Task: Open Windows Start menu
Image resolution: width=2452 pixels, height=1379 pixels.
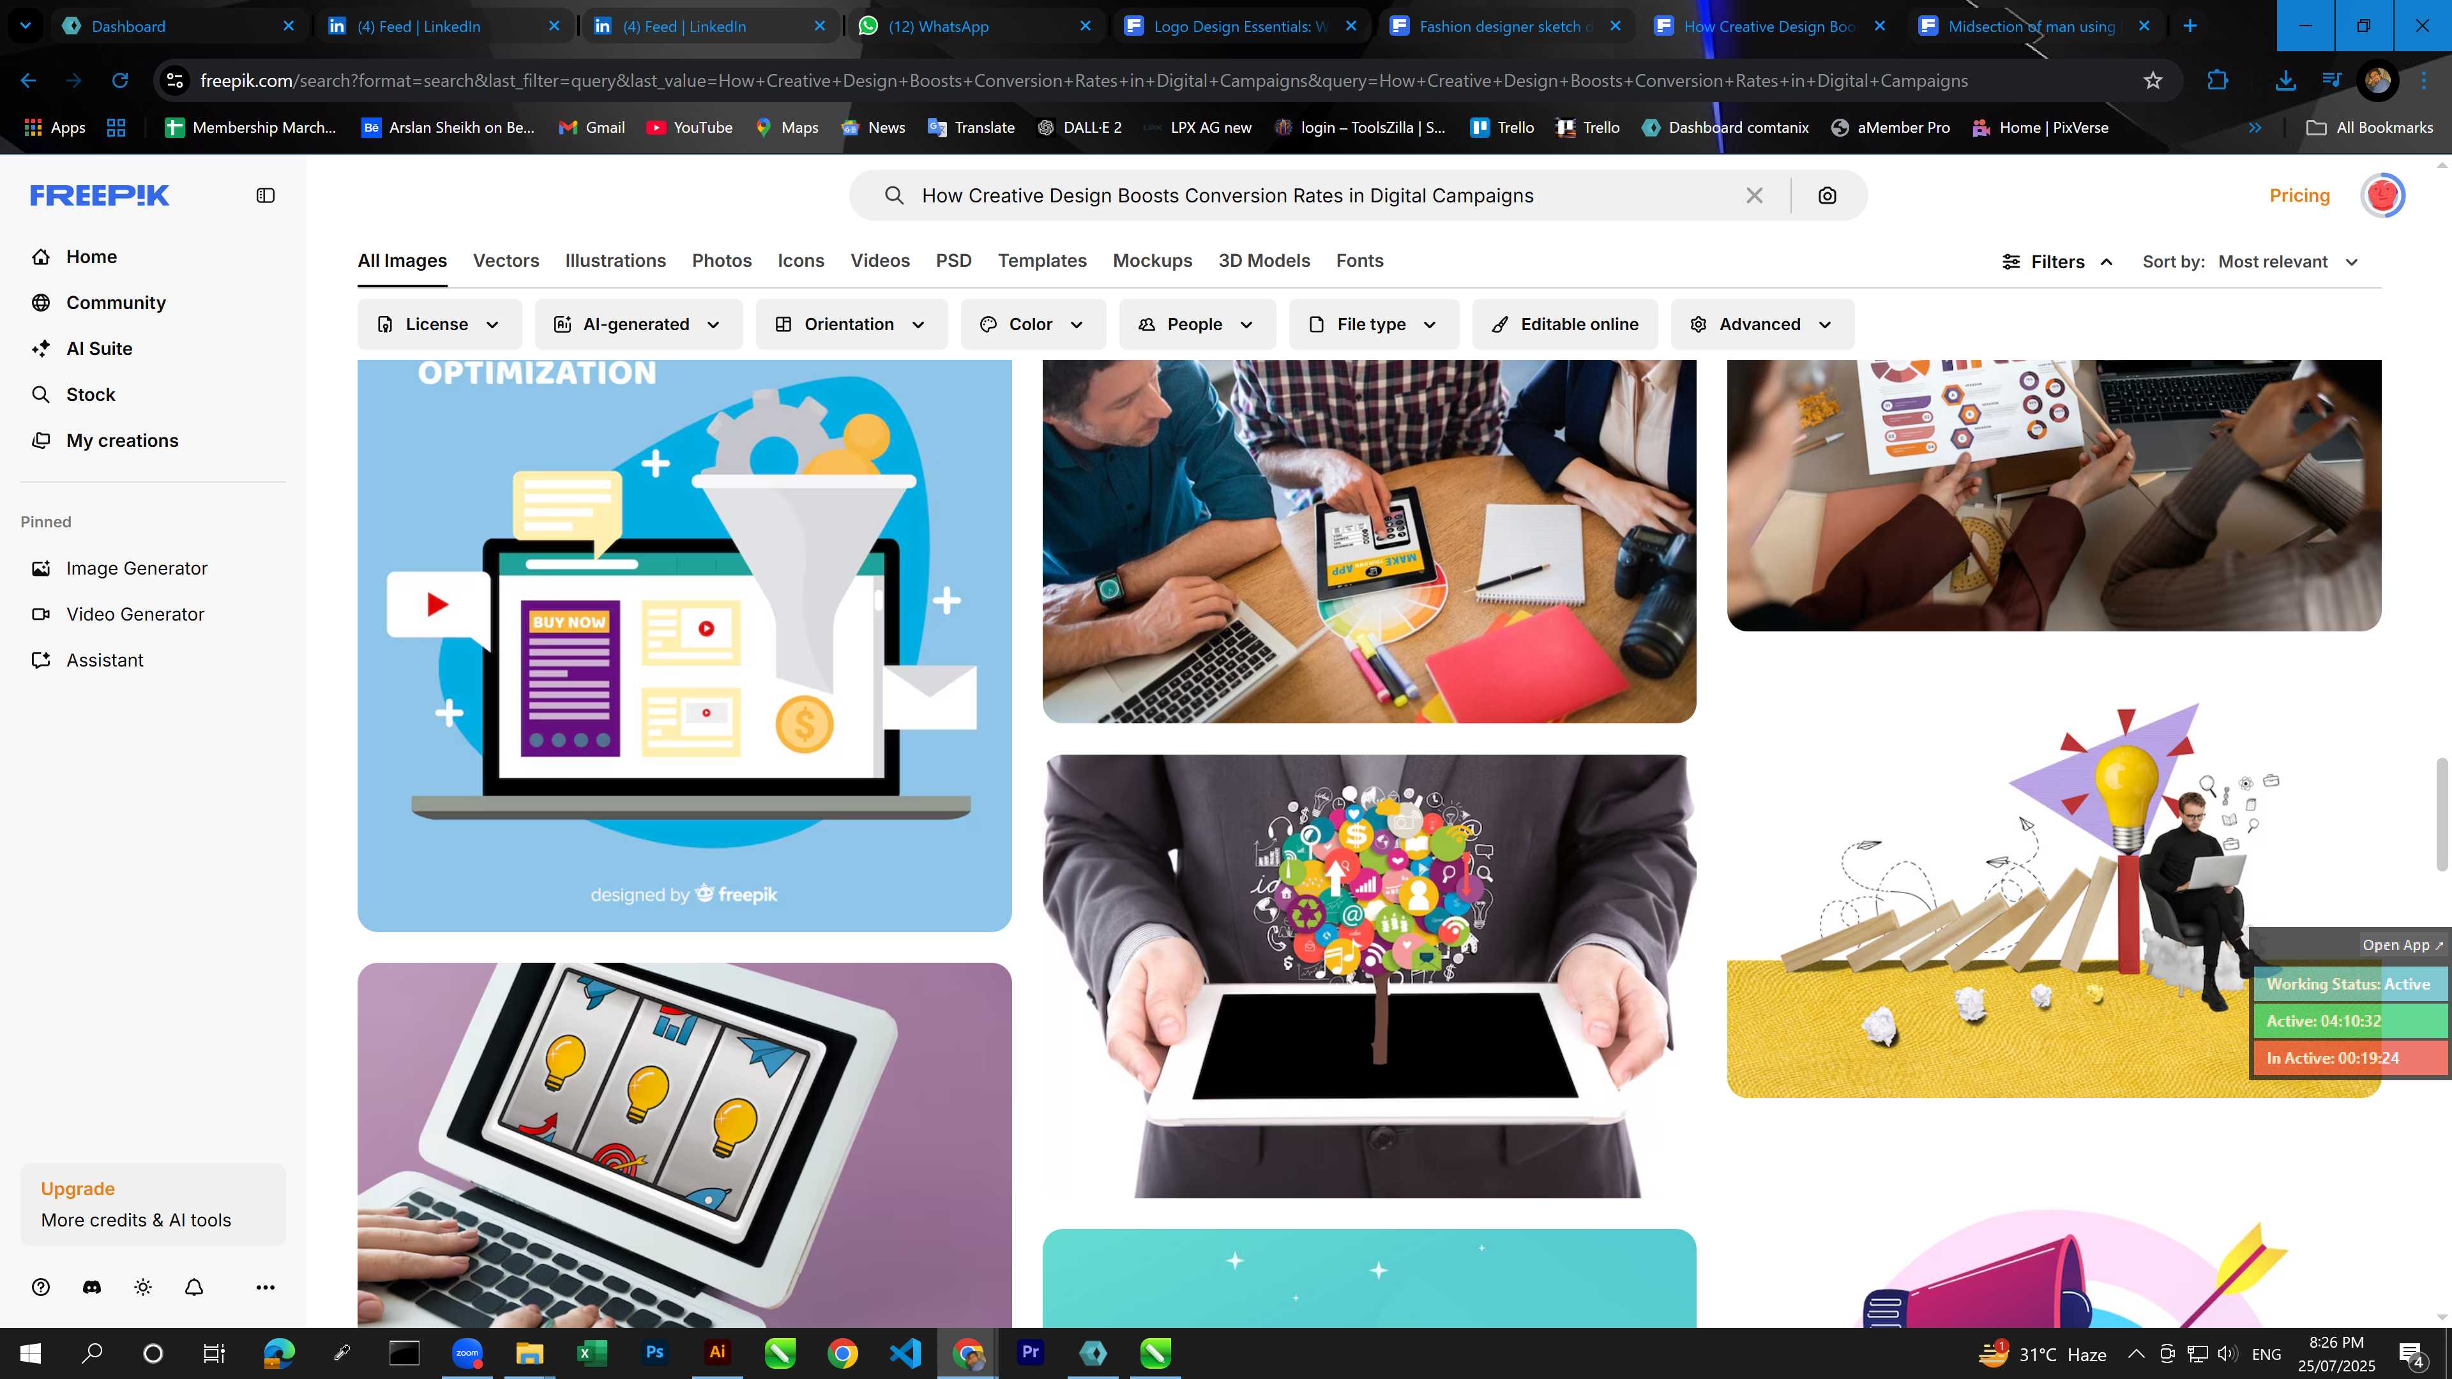Action: (31, 1352)
